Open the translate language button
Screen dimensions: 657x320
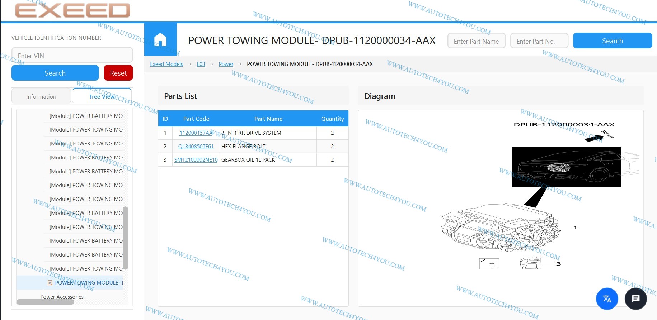point(607,298)
